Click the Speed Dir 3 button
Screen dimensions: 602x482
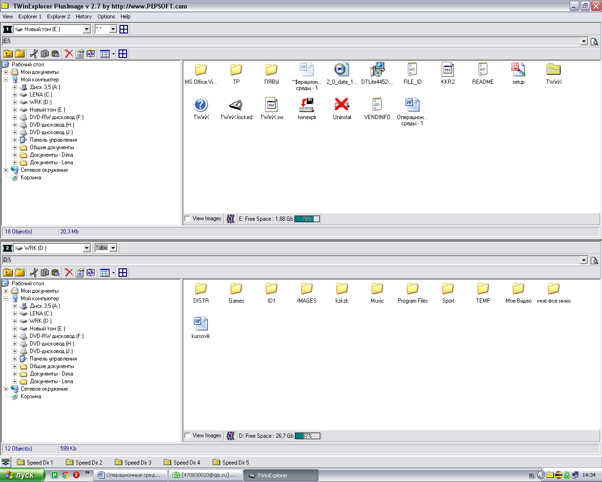[x=133, y=463]
